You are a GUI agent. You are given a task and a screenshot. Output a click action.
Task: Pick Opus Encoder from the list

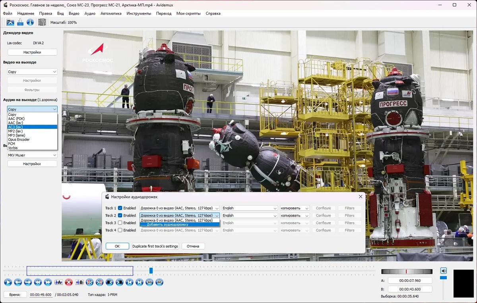[x=32, y=140]
